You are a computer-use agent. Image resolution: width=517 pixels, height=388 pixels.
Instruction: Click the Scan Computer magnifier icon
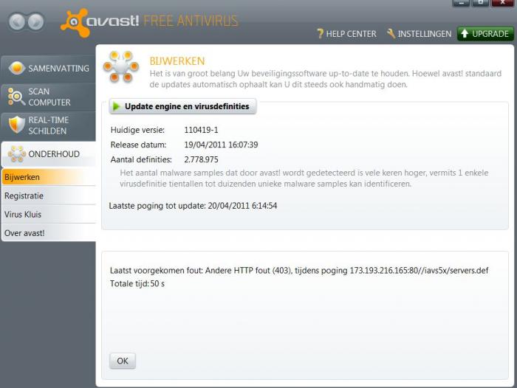[x=16, y=97]
